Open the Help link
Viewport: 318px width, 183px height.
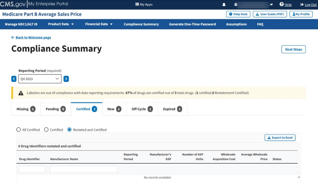[288, 5]
